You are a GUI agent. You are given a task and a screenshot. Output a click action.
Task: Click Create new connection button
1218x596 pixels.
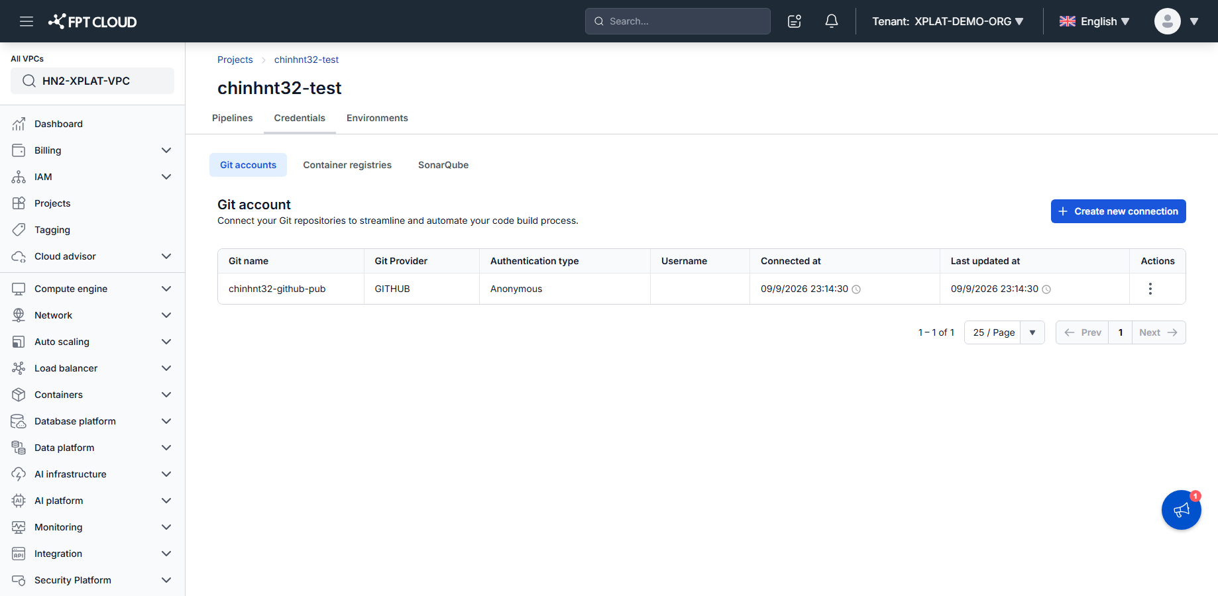pos(1119,211)
